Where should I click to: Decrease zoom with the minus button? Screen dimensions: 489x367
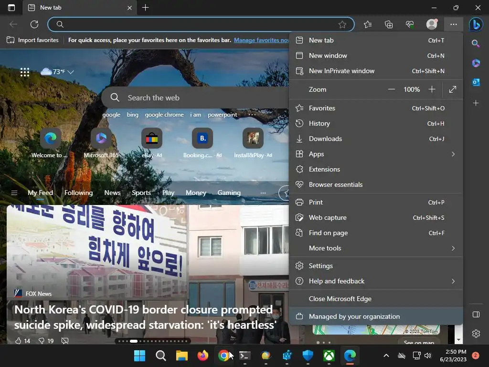tap(392, 89)
